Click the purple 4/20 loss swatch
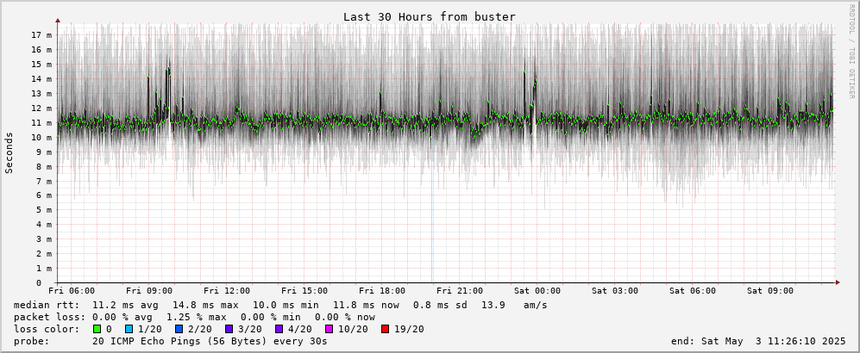Screen dimensions: 860x353 coord(279,330)
